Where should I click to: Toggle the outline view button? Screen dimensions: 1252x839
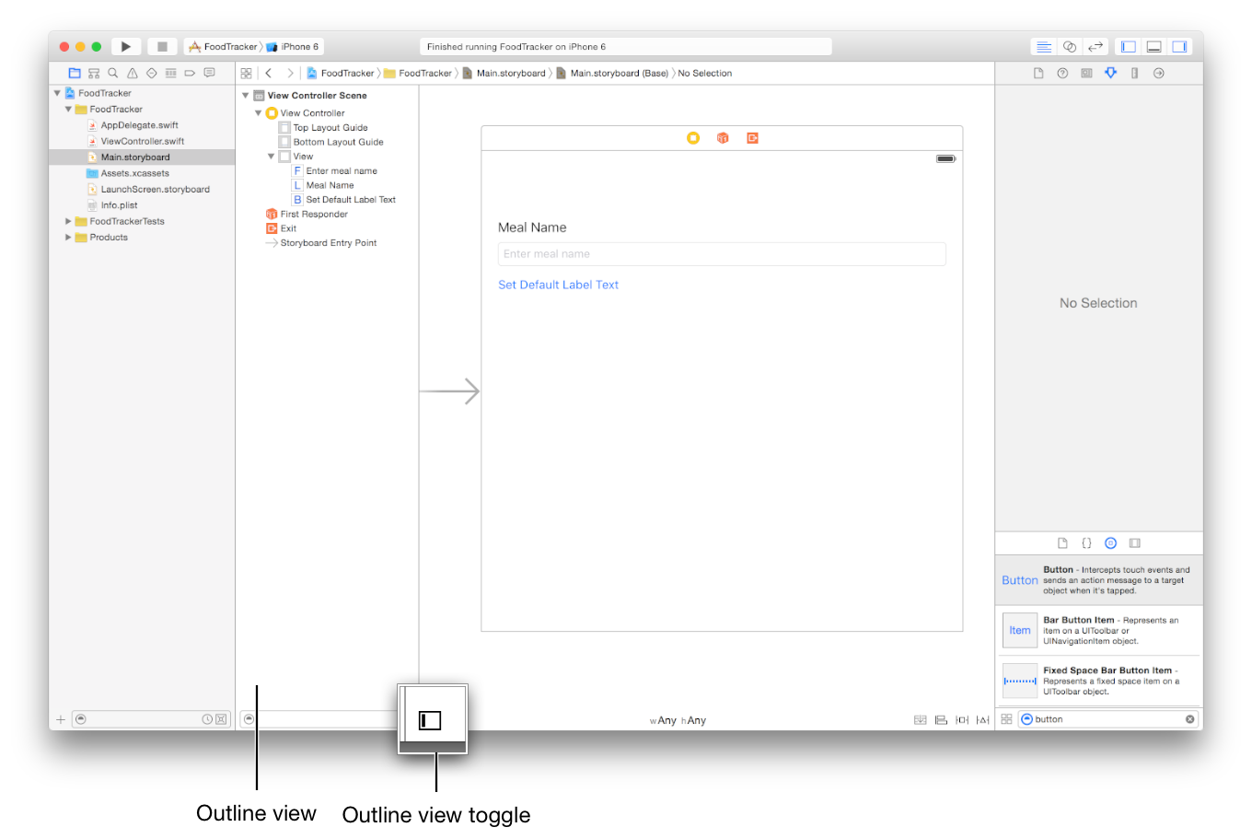(430, 720)
